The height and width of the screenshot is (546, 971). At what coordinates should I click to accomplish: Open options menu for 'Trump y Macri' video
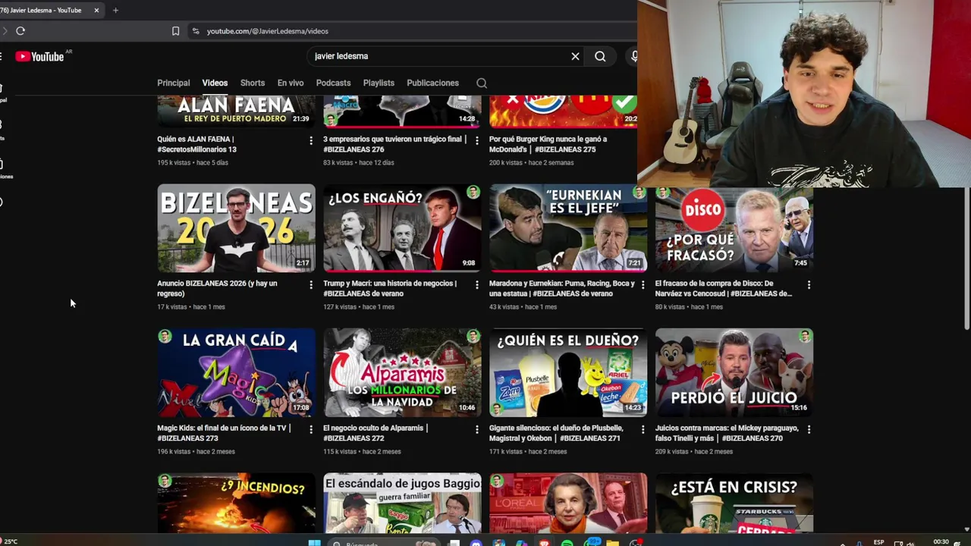coord(476,284)
